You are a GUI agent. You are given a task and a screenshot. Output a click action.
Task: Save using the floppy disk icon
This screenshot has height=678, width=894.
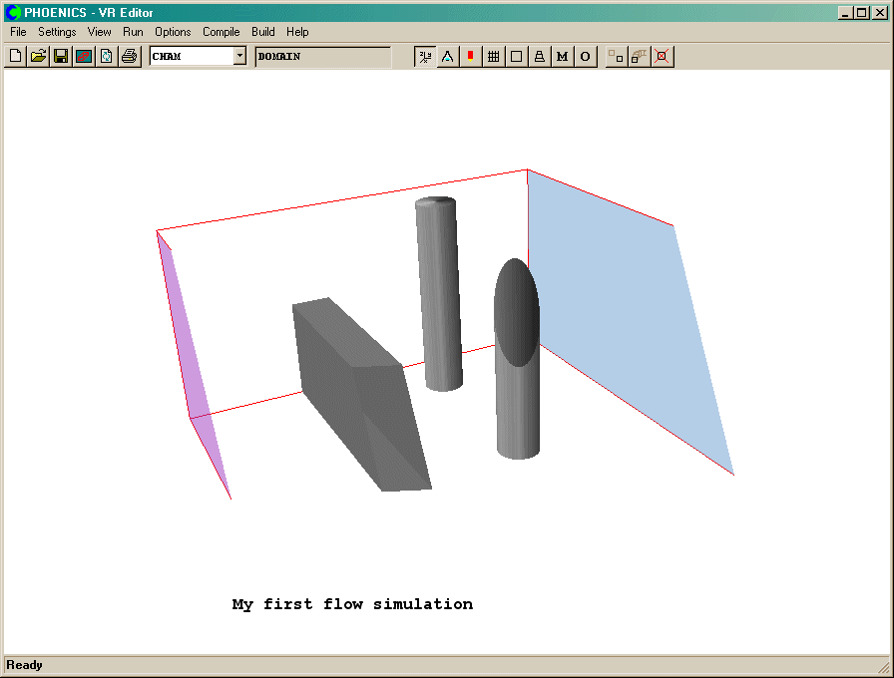point(61,57)
